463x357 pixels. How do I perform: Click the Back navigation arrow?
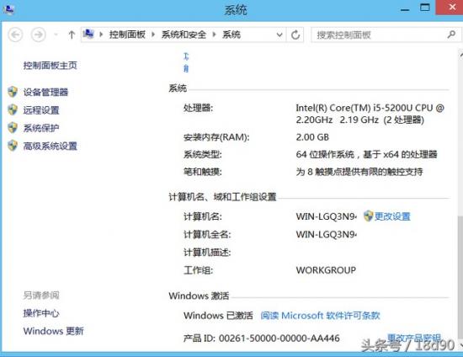15,35
